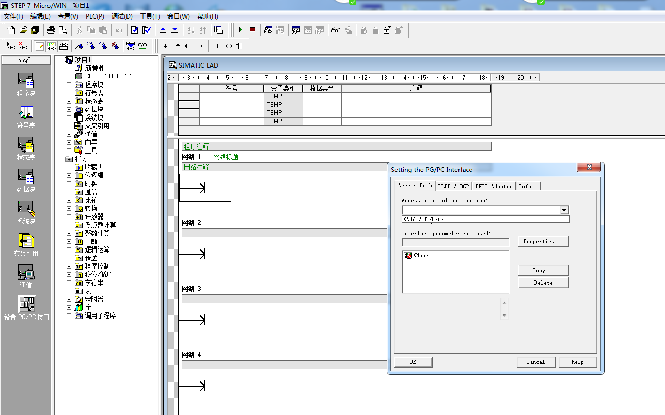Viewport: 665px width, 415px height.
Task: Switch to the LLDP / DCP tab
Action: (x=453, y=186)
